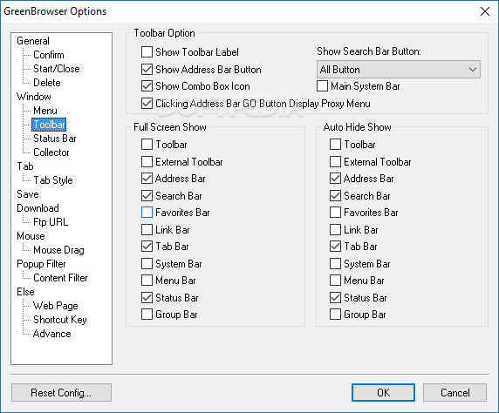Select the Shortcut Key tree entry
The width and height of the screenshot is (499, 413).
click(x=60, y=320)
